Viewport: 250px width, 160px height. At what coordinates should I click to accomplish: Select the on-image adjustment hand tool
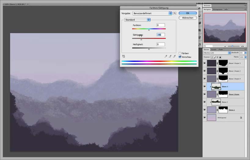pos(123,56)
